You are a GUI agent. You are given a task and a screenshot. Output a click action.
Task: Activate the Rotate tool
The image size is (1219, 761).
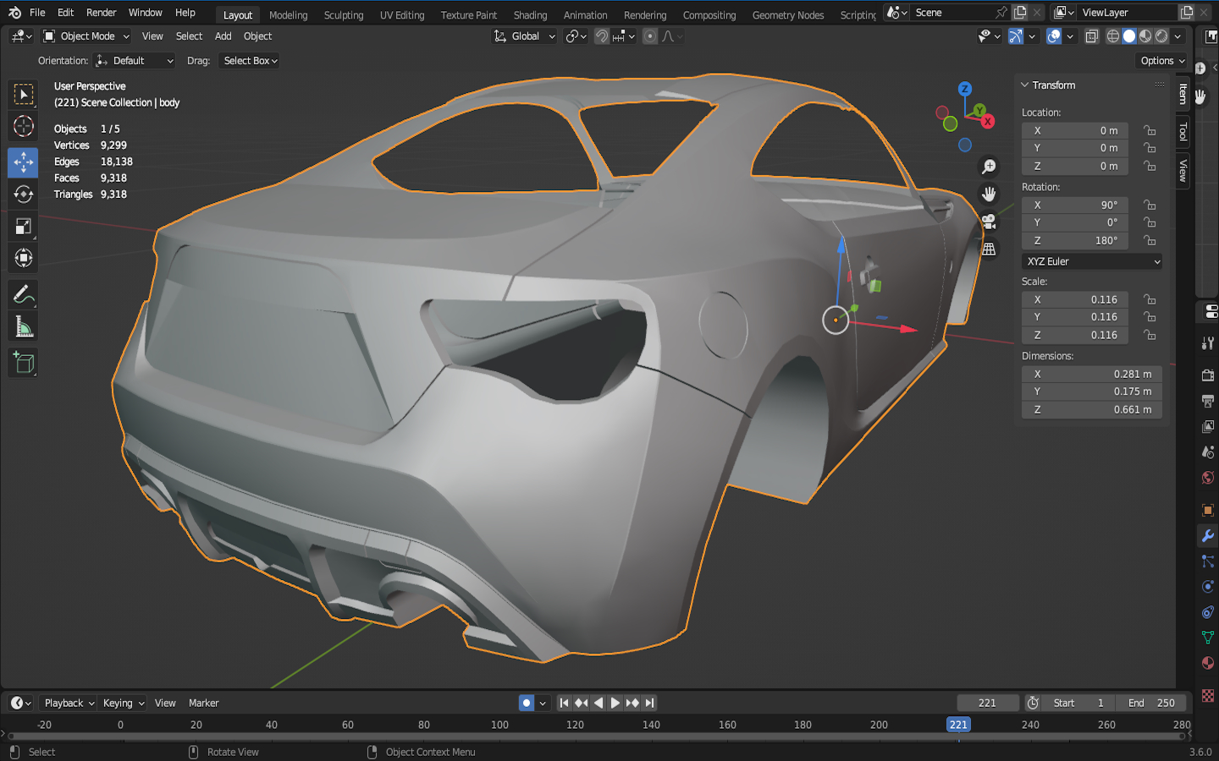[x=23, y=194]
